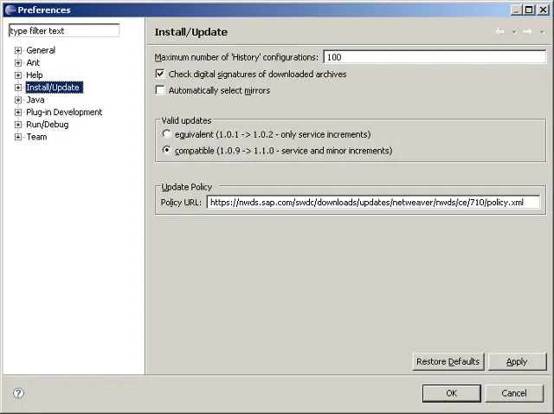Minimize the Preferences window

(x=517, y=10)
